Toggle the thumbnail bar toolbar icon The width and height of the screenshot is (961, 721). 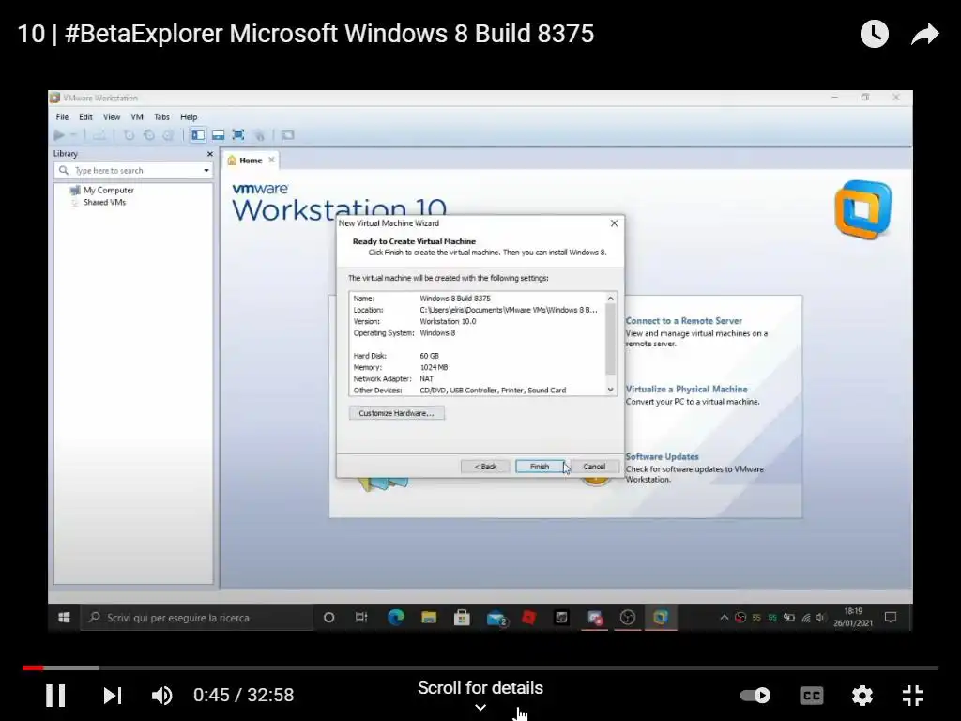[218, 135]
